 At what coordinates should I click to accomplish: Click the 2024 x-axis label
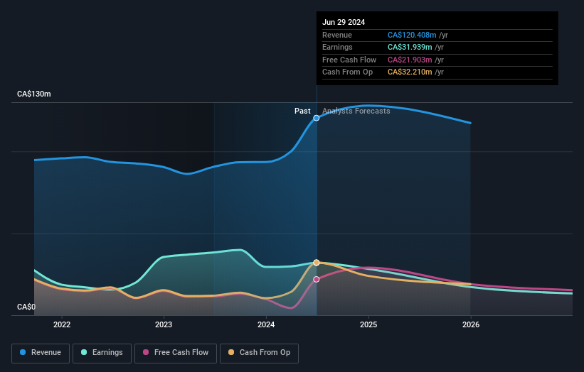tap(266, 325)
